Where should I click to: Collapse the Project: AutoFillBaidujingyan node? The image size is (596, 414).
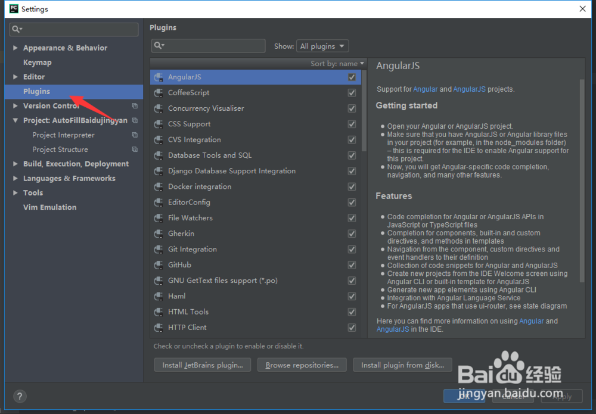(15, 120)
